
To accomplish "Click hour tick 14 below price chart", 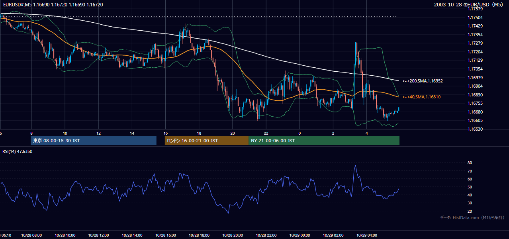I will pos(132,133).
